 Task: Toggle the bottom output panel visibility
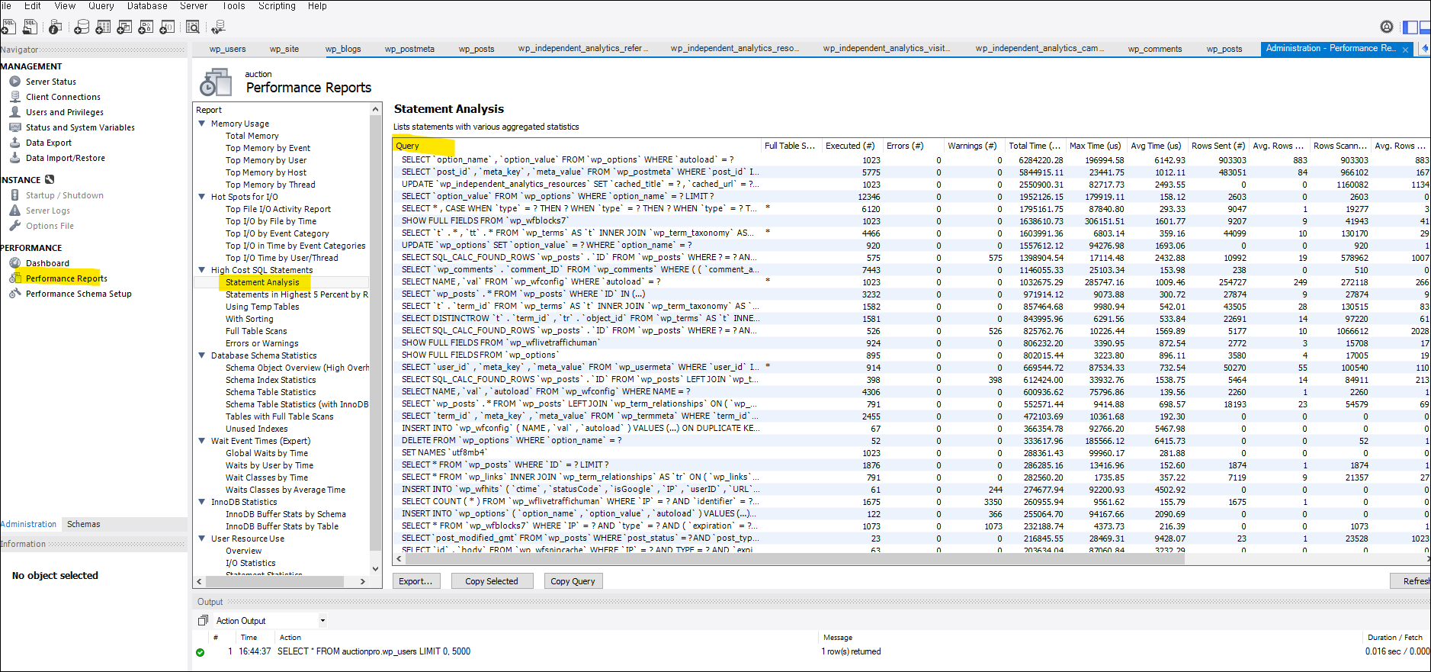pyautogui.click(x=1426, y=27)
